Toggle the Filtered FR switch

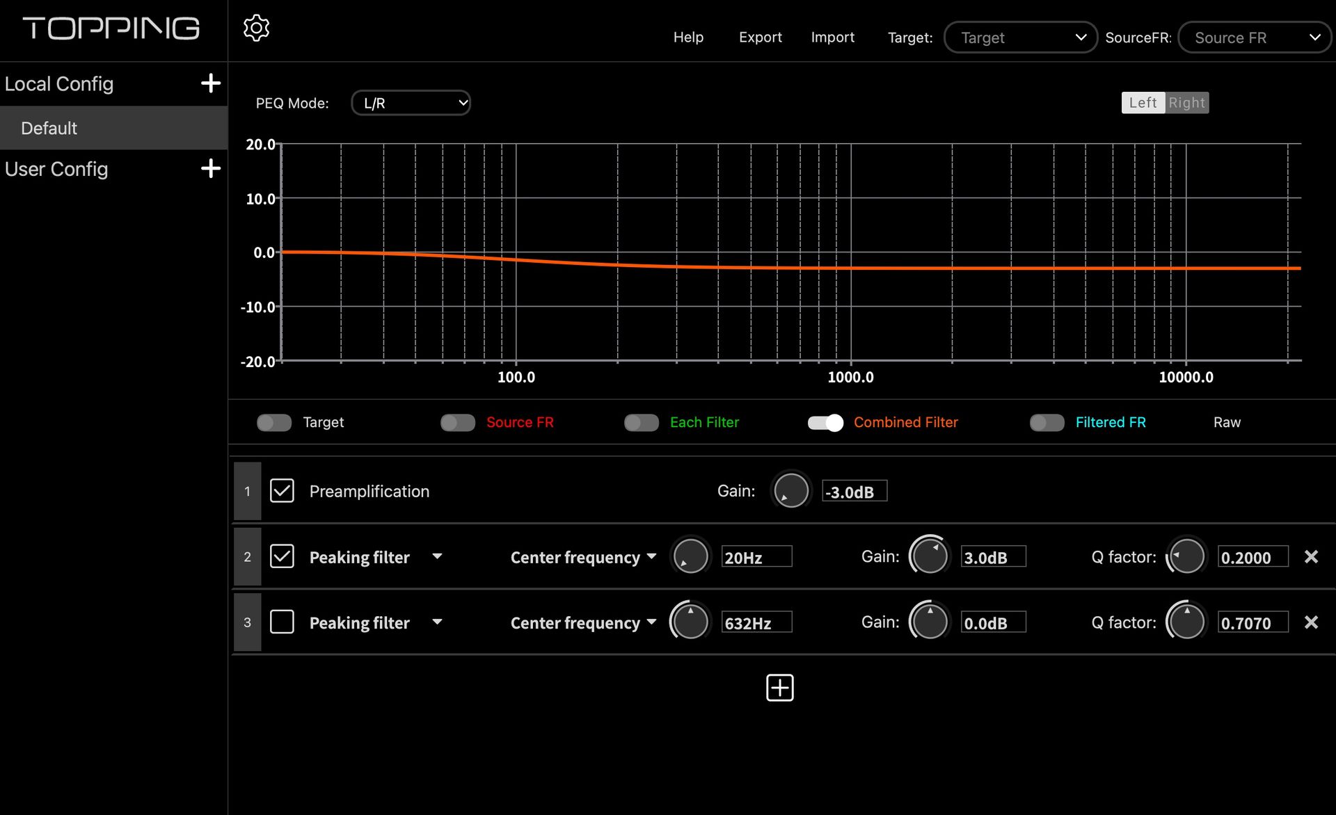(x=1047, y=422)
